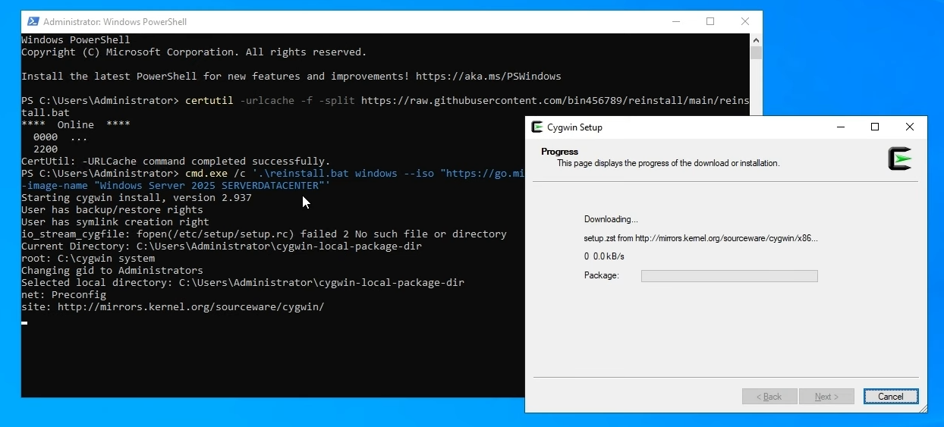Click the 'net: Preconfig' console line
This screenshot has width=944, height=427.
click(x=64, y=294)
